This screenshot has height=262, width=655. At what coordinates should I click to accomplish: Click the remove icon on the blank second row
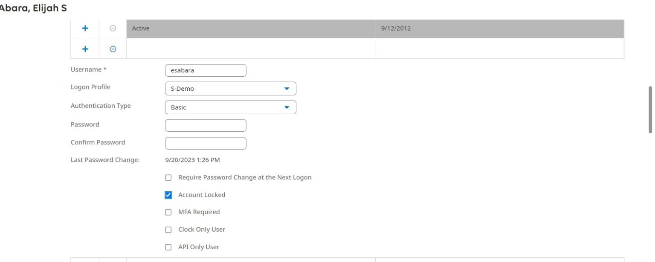[x=112, y=49]
